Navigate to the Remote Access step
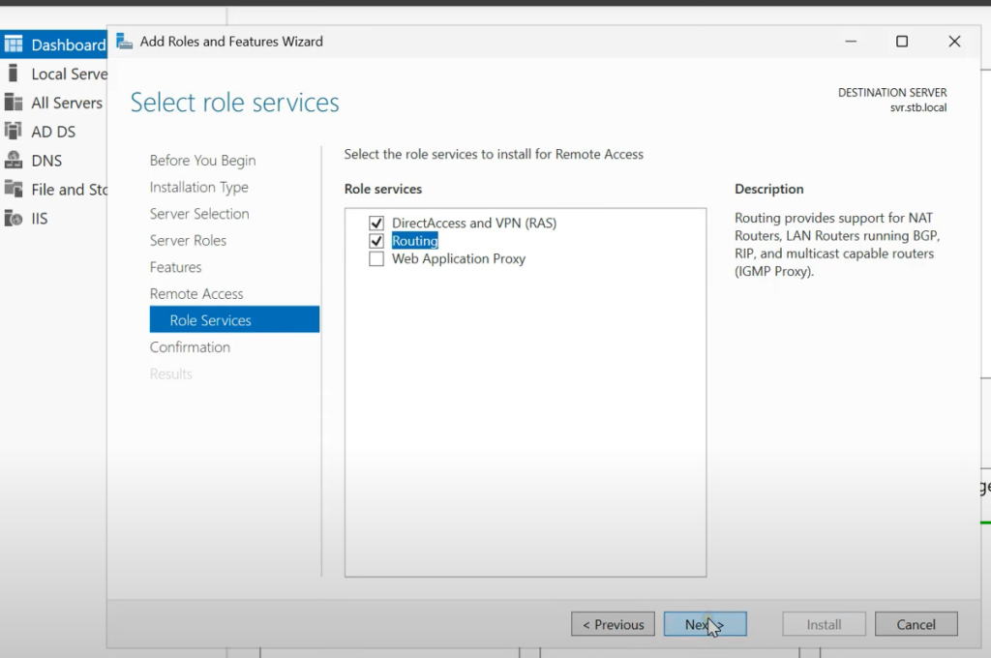The width and height of the screenshot is (991, 658). click(x=196, y=293)
